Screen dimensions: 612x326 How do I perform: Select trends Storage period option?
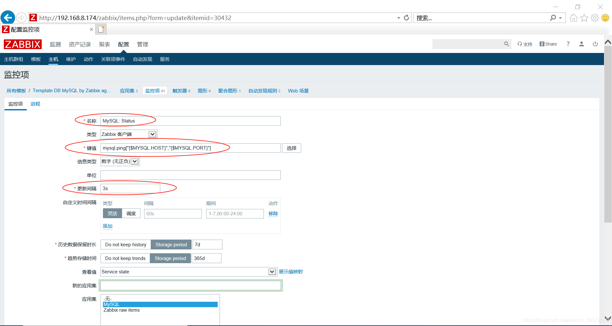[x=170, y=258]
